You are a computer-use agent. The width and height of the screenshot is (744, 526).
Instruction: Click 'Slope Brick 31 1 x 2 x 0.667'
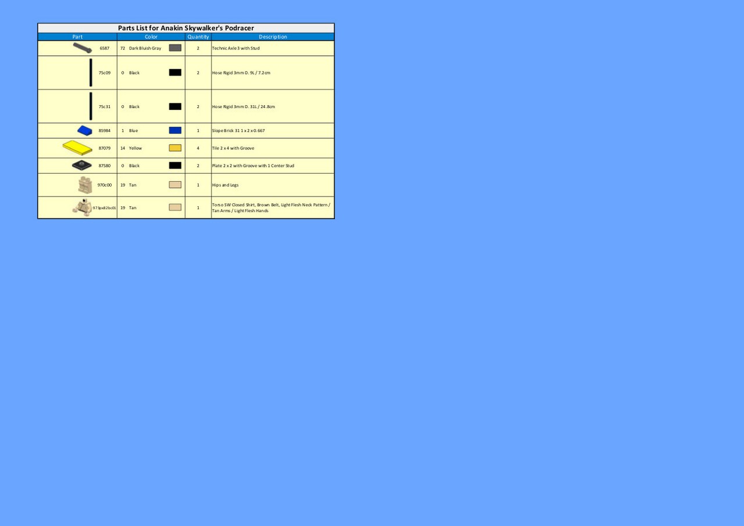[x=238, y=131]
